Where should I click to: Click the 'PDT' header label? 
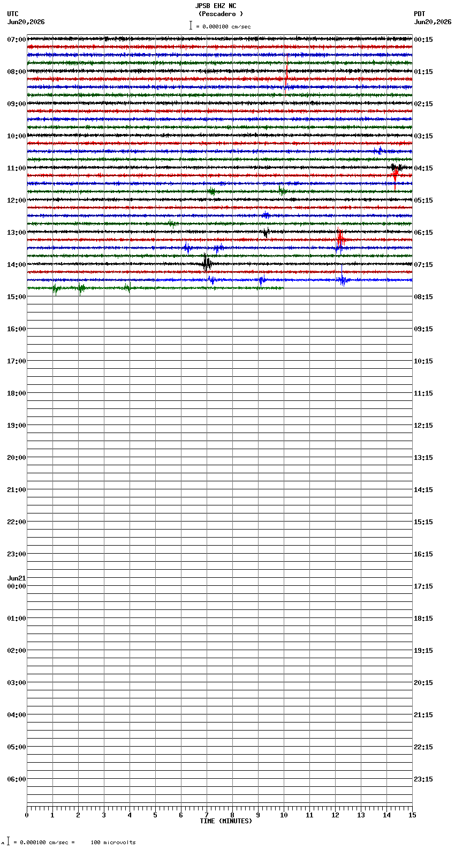[x=419, y=14]
